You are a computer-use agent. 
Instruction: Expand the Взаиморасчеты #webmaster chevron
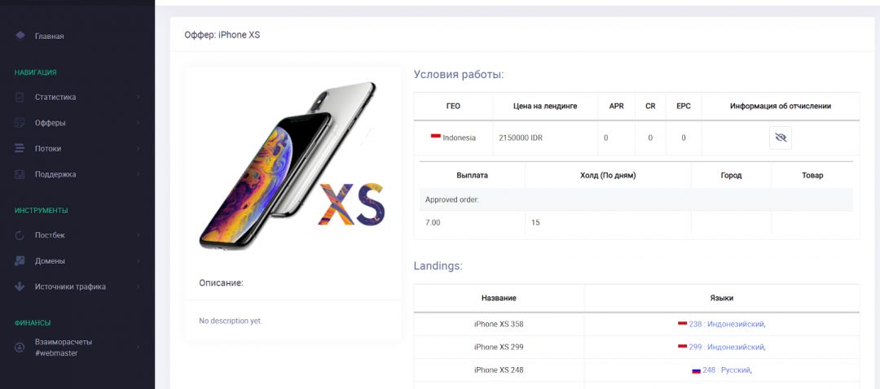point(138,347)
